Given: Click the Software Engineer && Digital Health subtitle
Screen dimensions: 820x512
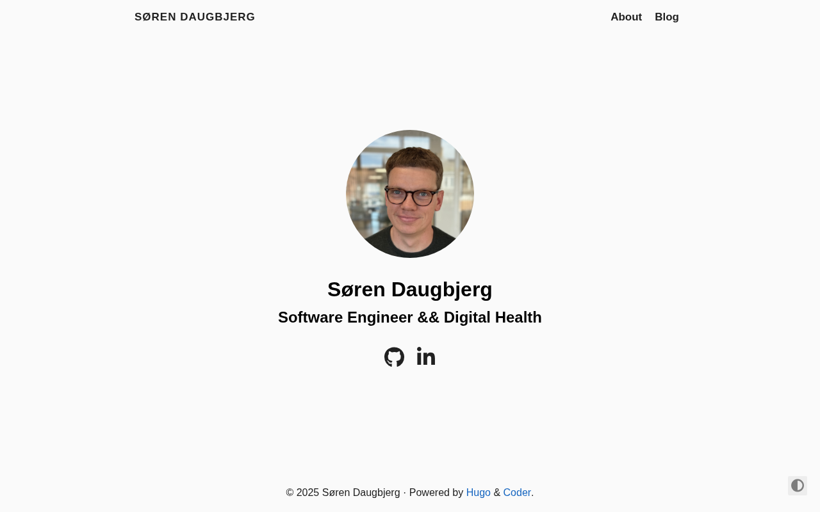Looking at the screenshot, I should 410,317.
